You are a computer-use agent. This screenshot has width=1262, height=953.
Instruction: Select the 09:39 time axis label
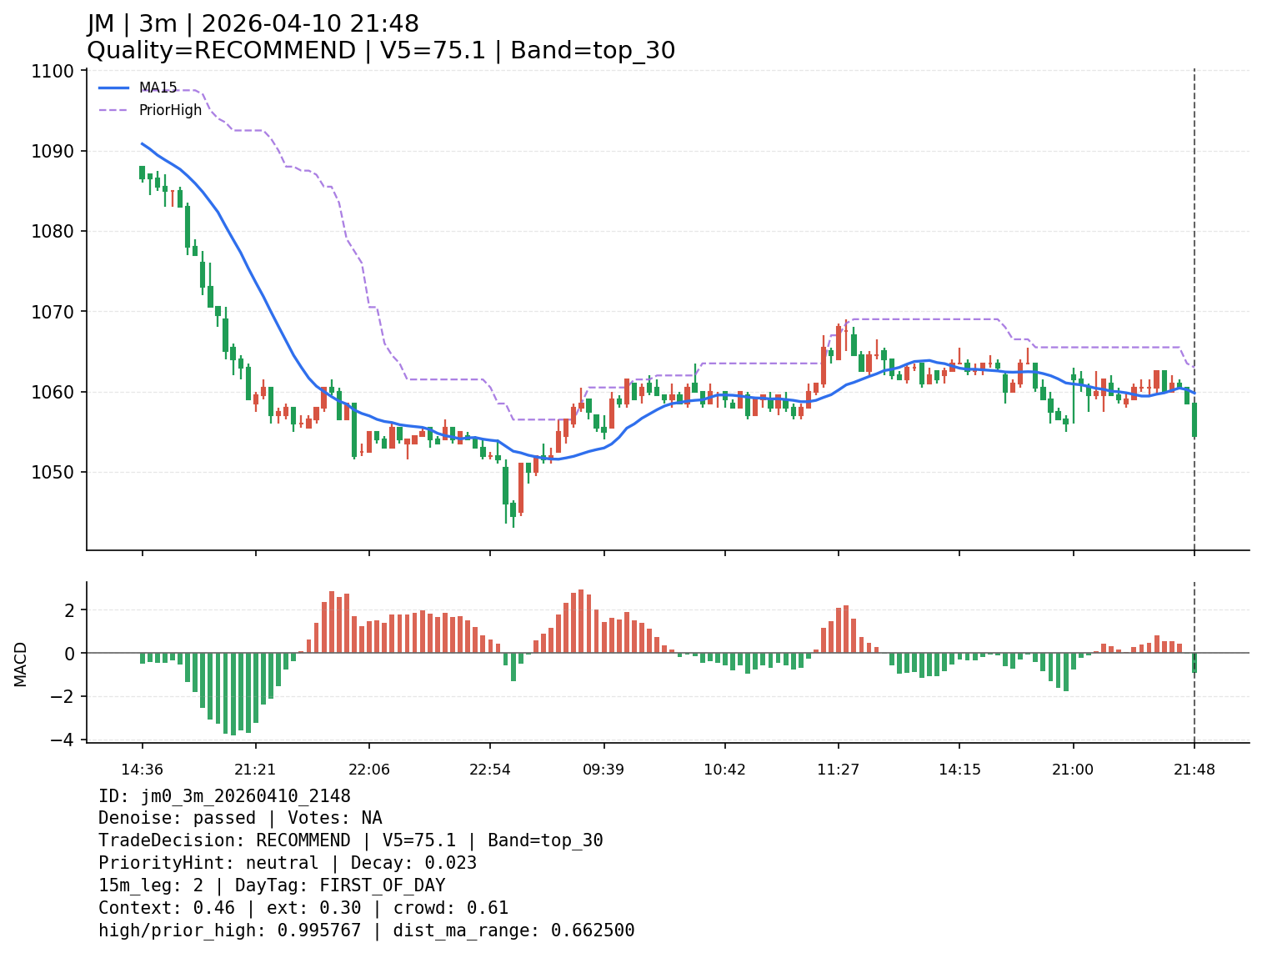[x=604, y=770]
